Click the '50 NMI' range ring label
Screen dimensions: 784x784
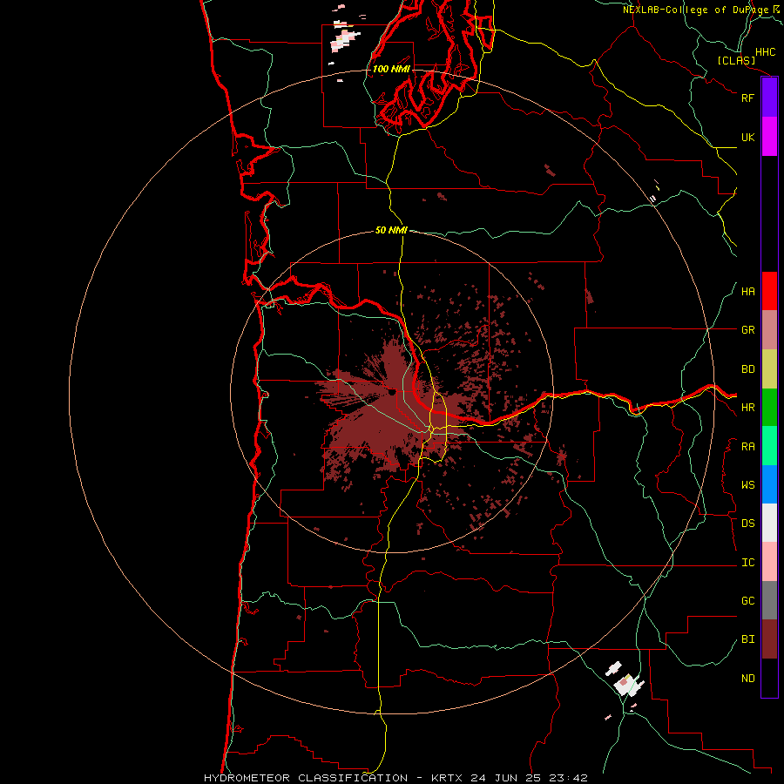[391, 230]
